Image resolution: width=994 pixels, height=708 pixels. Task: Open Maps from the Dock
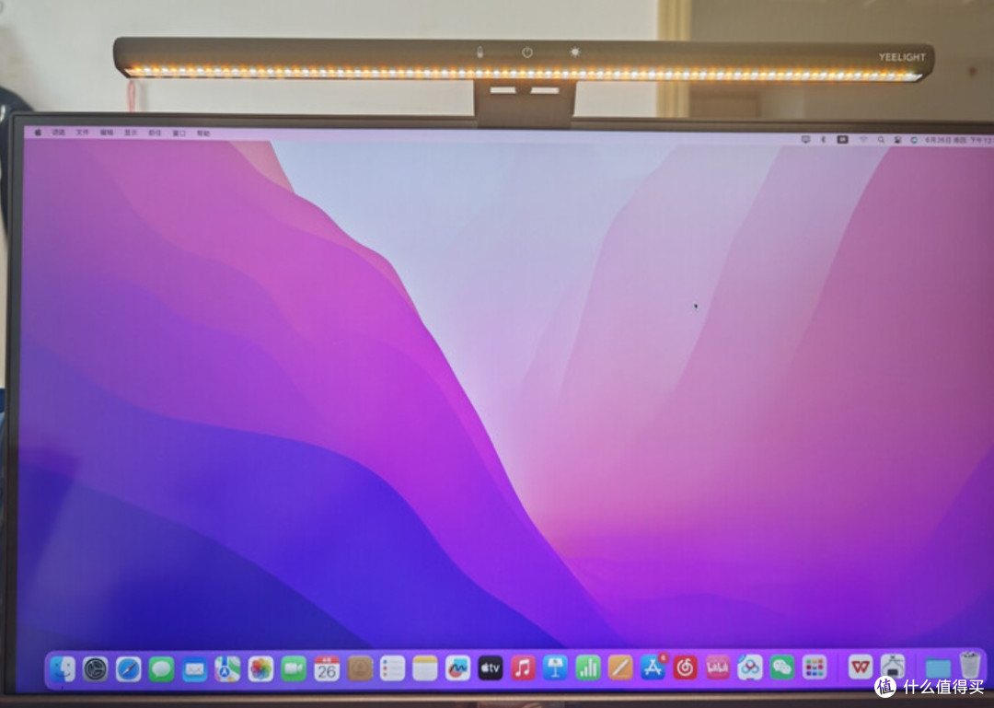point(227,668)
